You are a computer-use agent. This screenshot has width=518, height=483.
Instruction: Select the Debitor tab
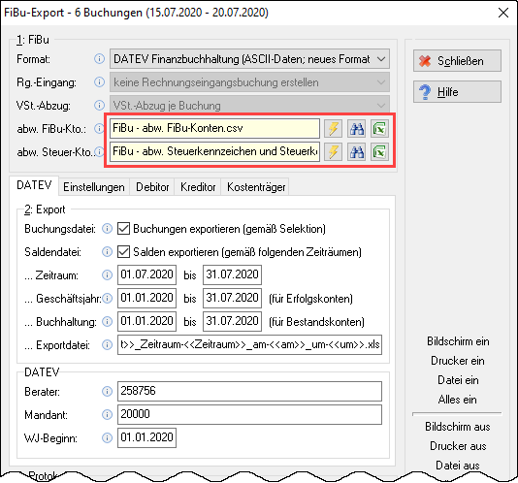point(152,187)
